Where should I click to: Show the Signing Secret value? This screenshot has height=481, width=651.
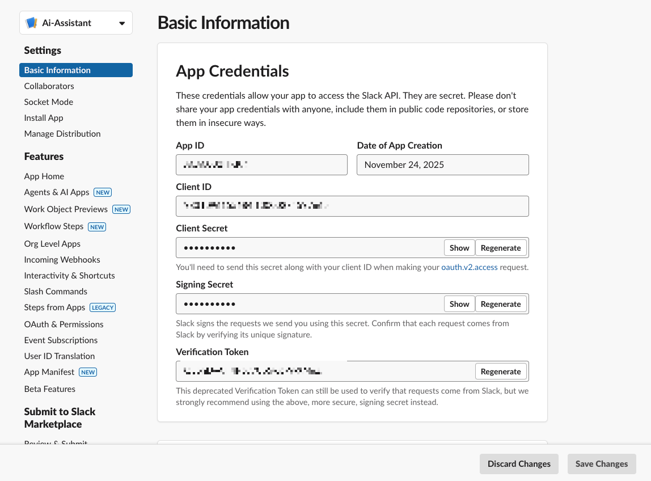click(459, 304)
